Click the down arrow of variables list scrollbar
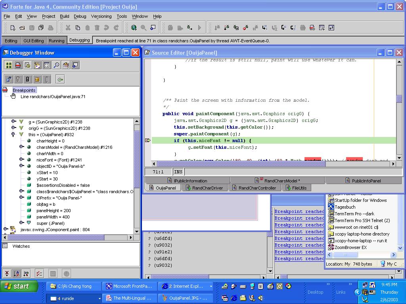The height and width of the screenshot is (304, 406). tap(137, 231)
